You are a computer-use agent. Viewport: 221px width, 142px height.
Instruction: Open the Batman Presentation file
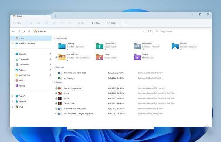[x=73, y=88]
